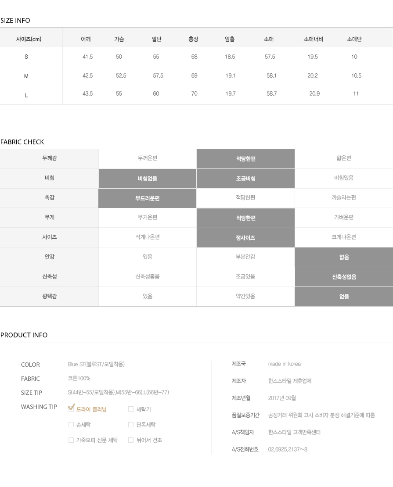The height and width of the screenshot is (487, 393).
Task: Click the 60 hem value for L
Action: pyautogui.click(x=156, y=93)
